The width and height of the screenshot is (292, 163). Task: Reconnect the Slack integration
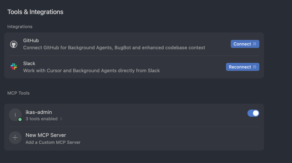[x=242, y=67]
